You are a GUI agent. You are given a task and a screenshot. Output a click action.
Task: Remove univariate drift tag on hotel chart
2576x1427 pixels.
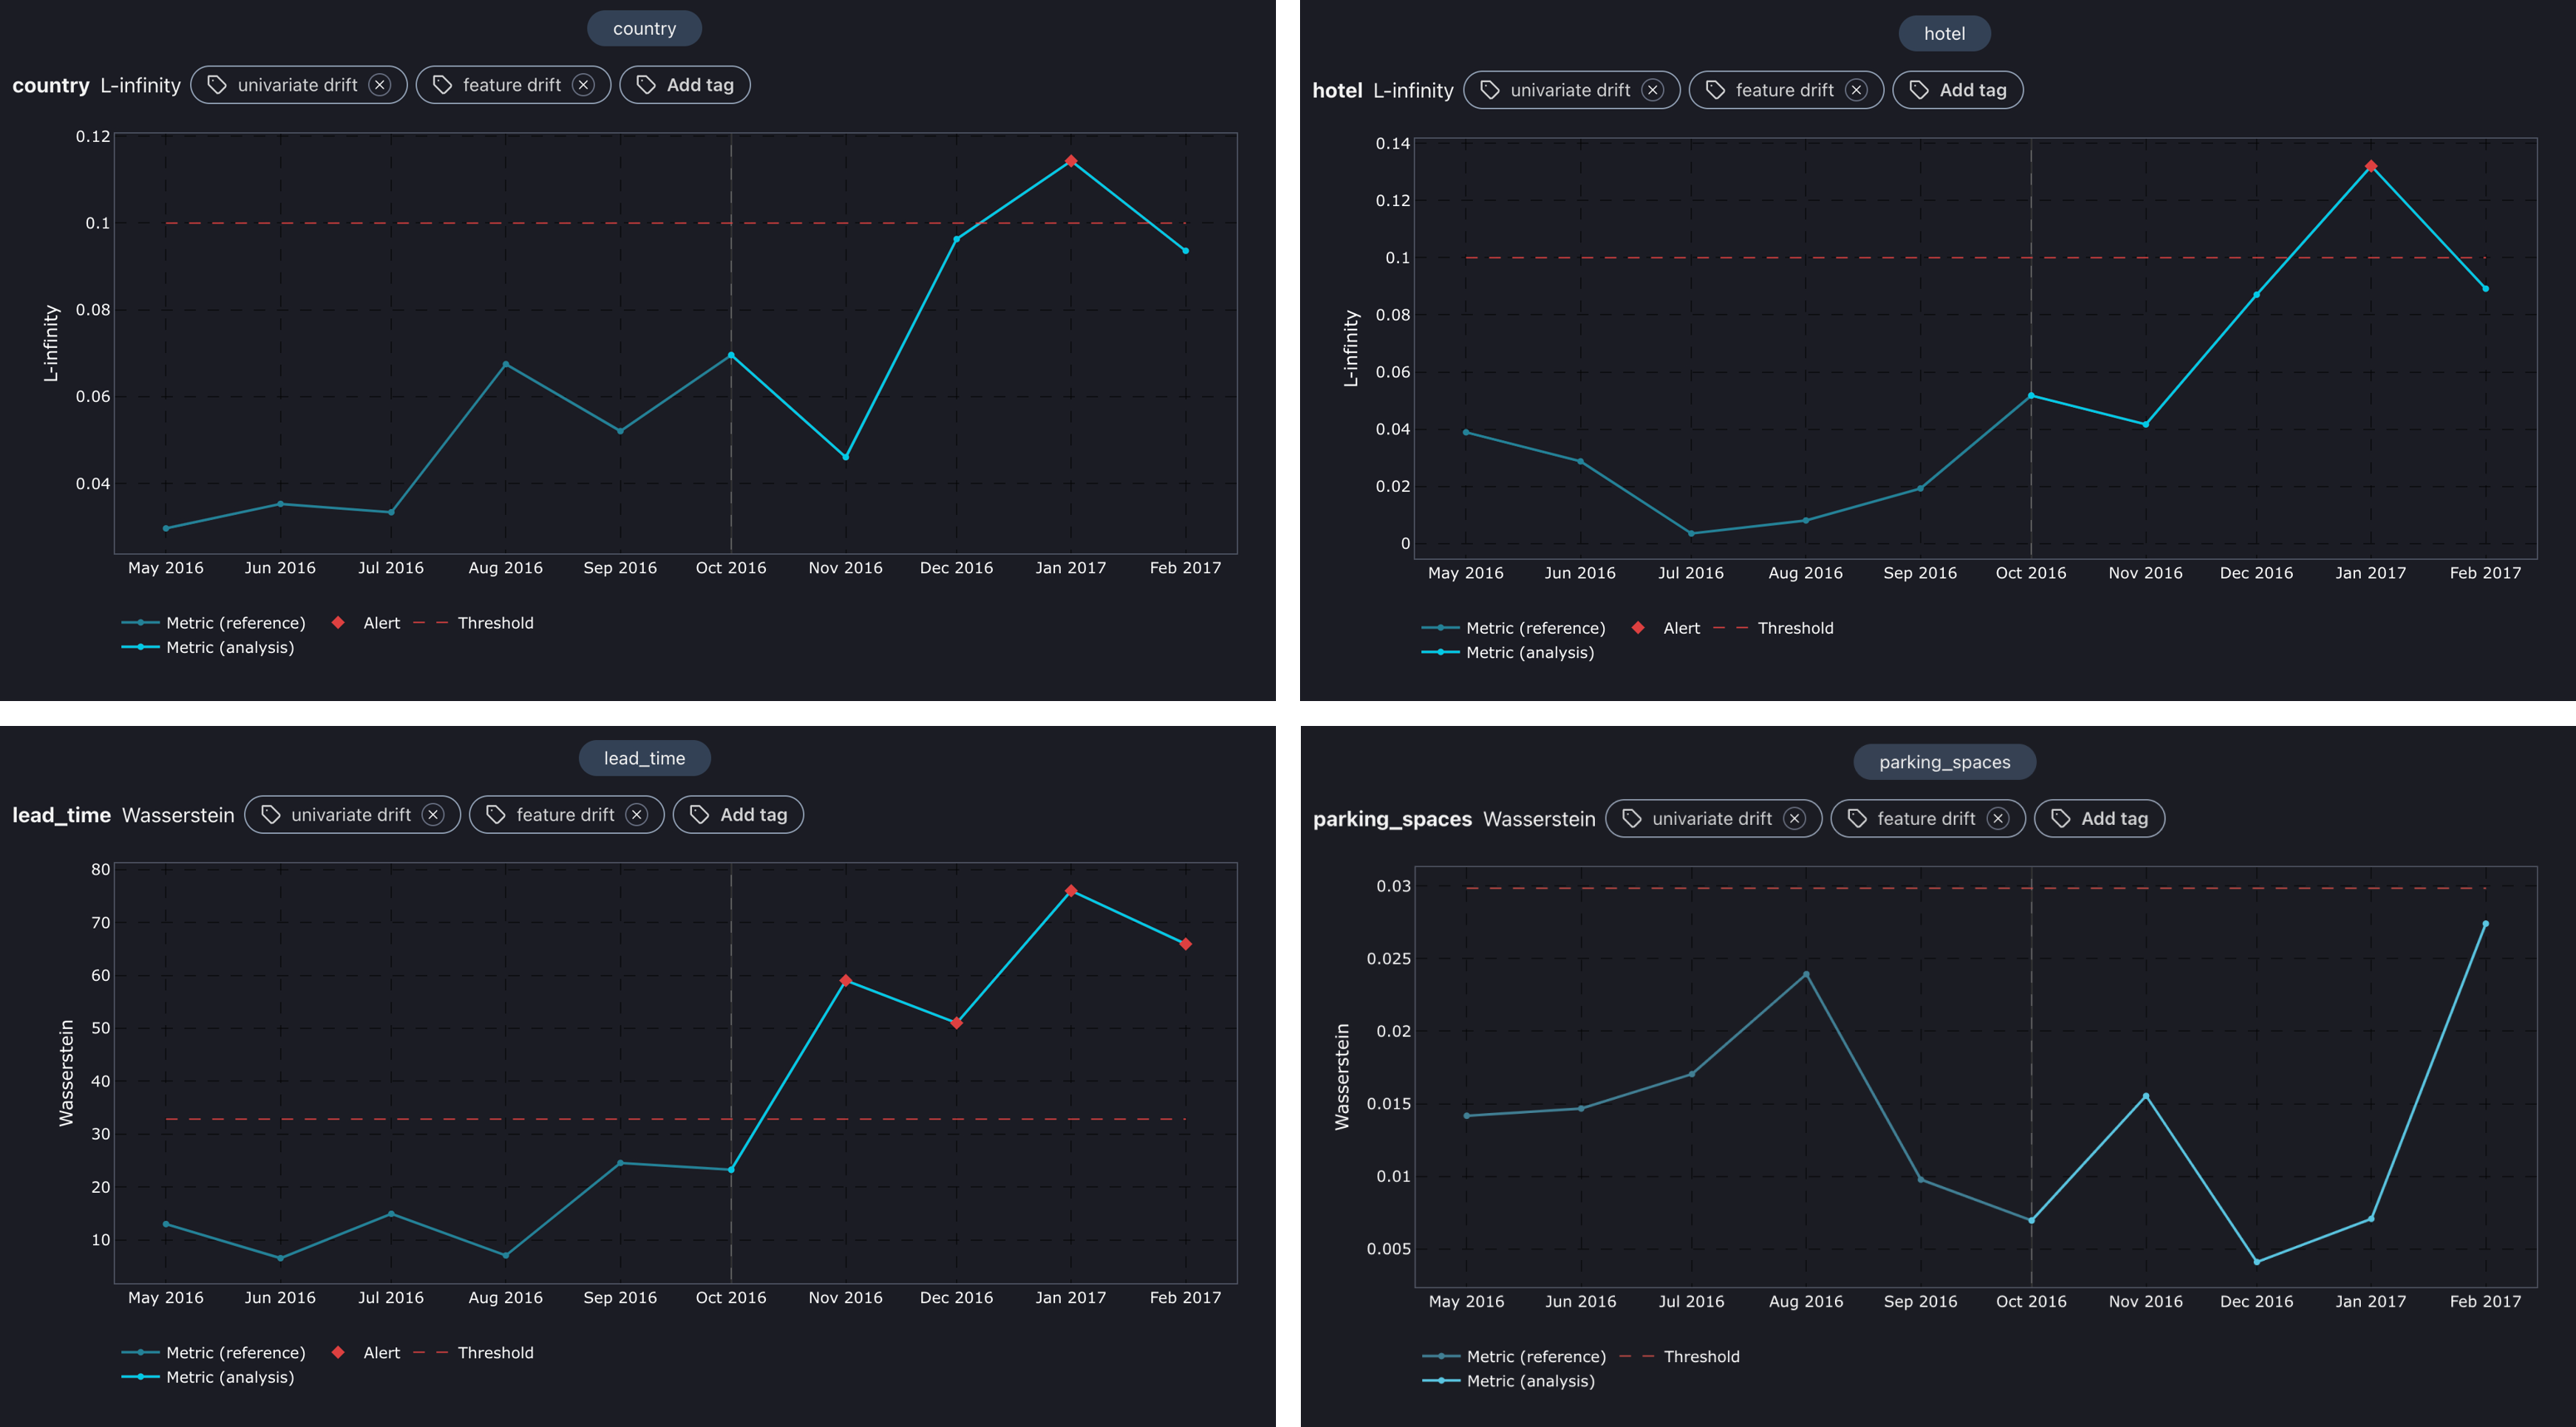point(1652,90)
